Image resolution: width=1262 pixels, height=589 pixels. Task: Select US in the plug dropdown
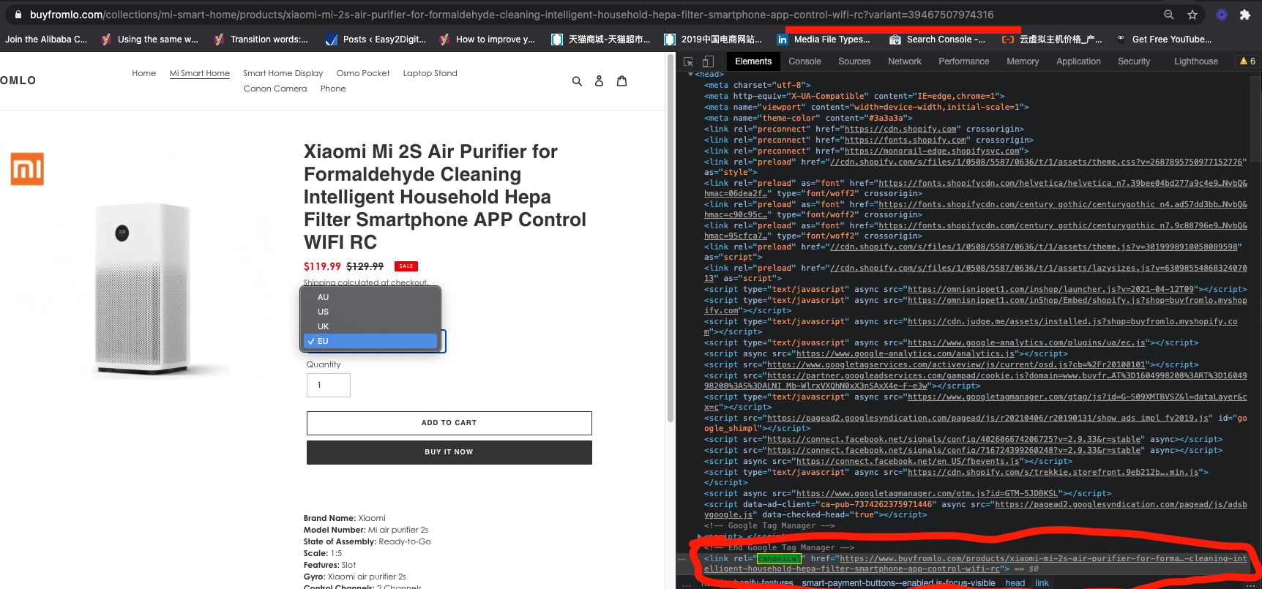(x=370, y=312)
